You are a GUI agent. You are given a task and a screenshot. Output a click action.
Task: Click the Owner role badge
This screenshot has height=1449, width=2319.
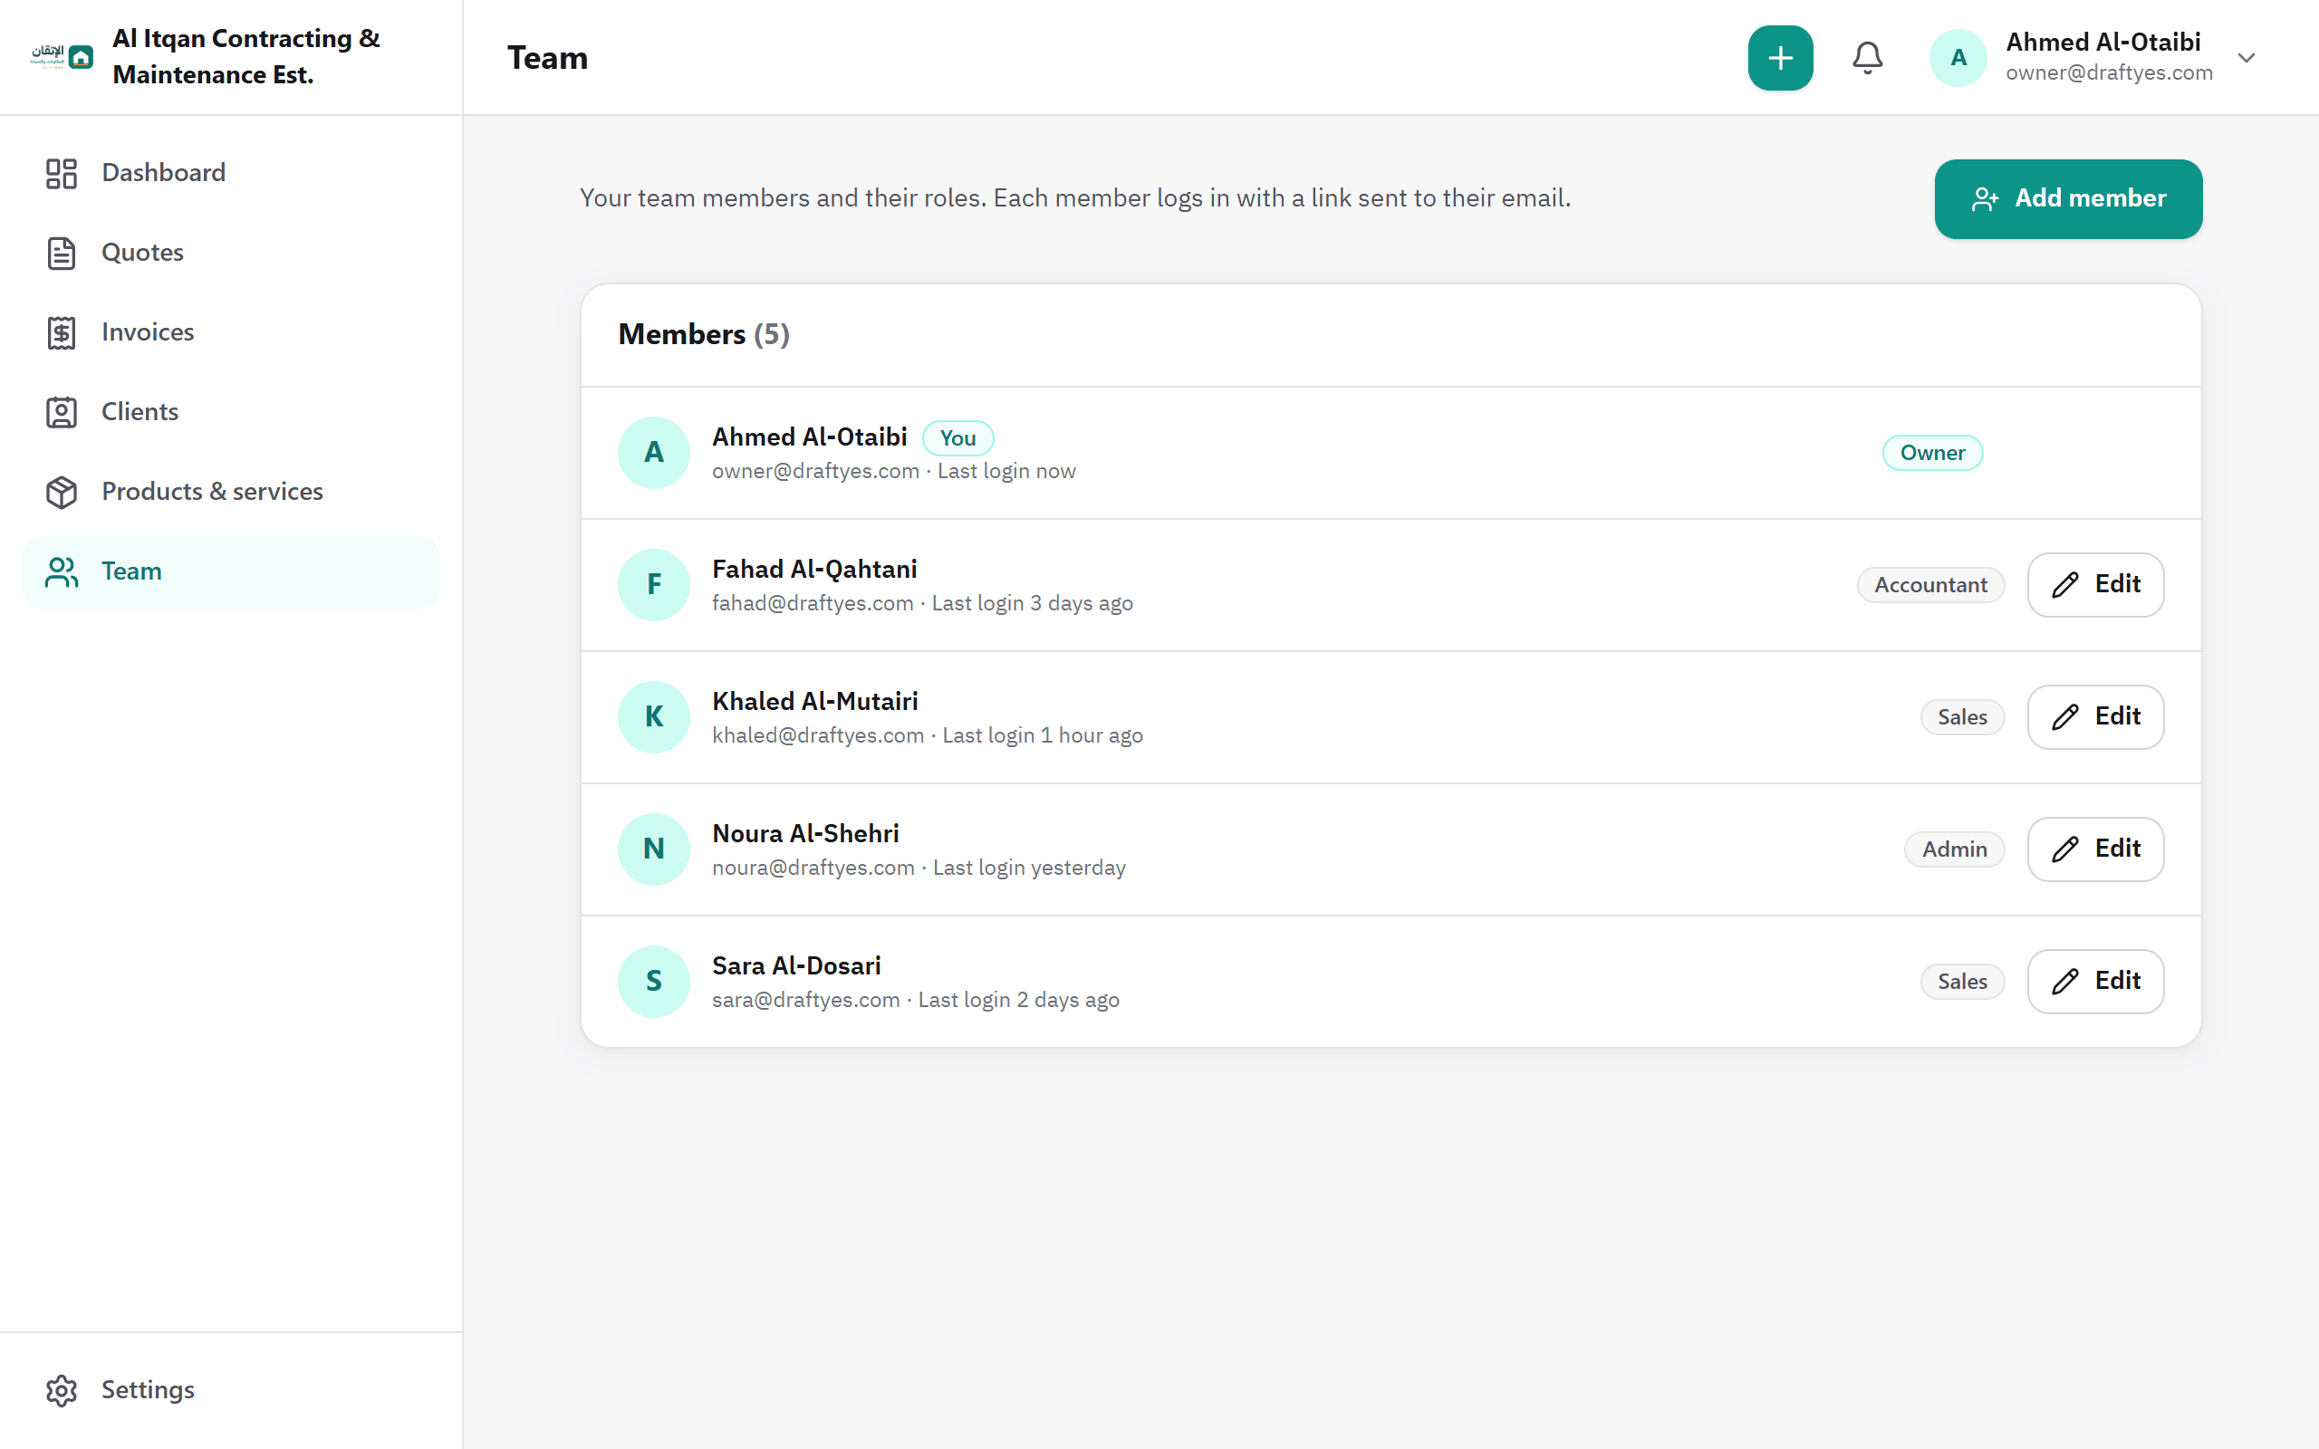point(1932,452)
